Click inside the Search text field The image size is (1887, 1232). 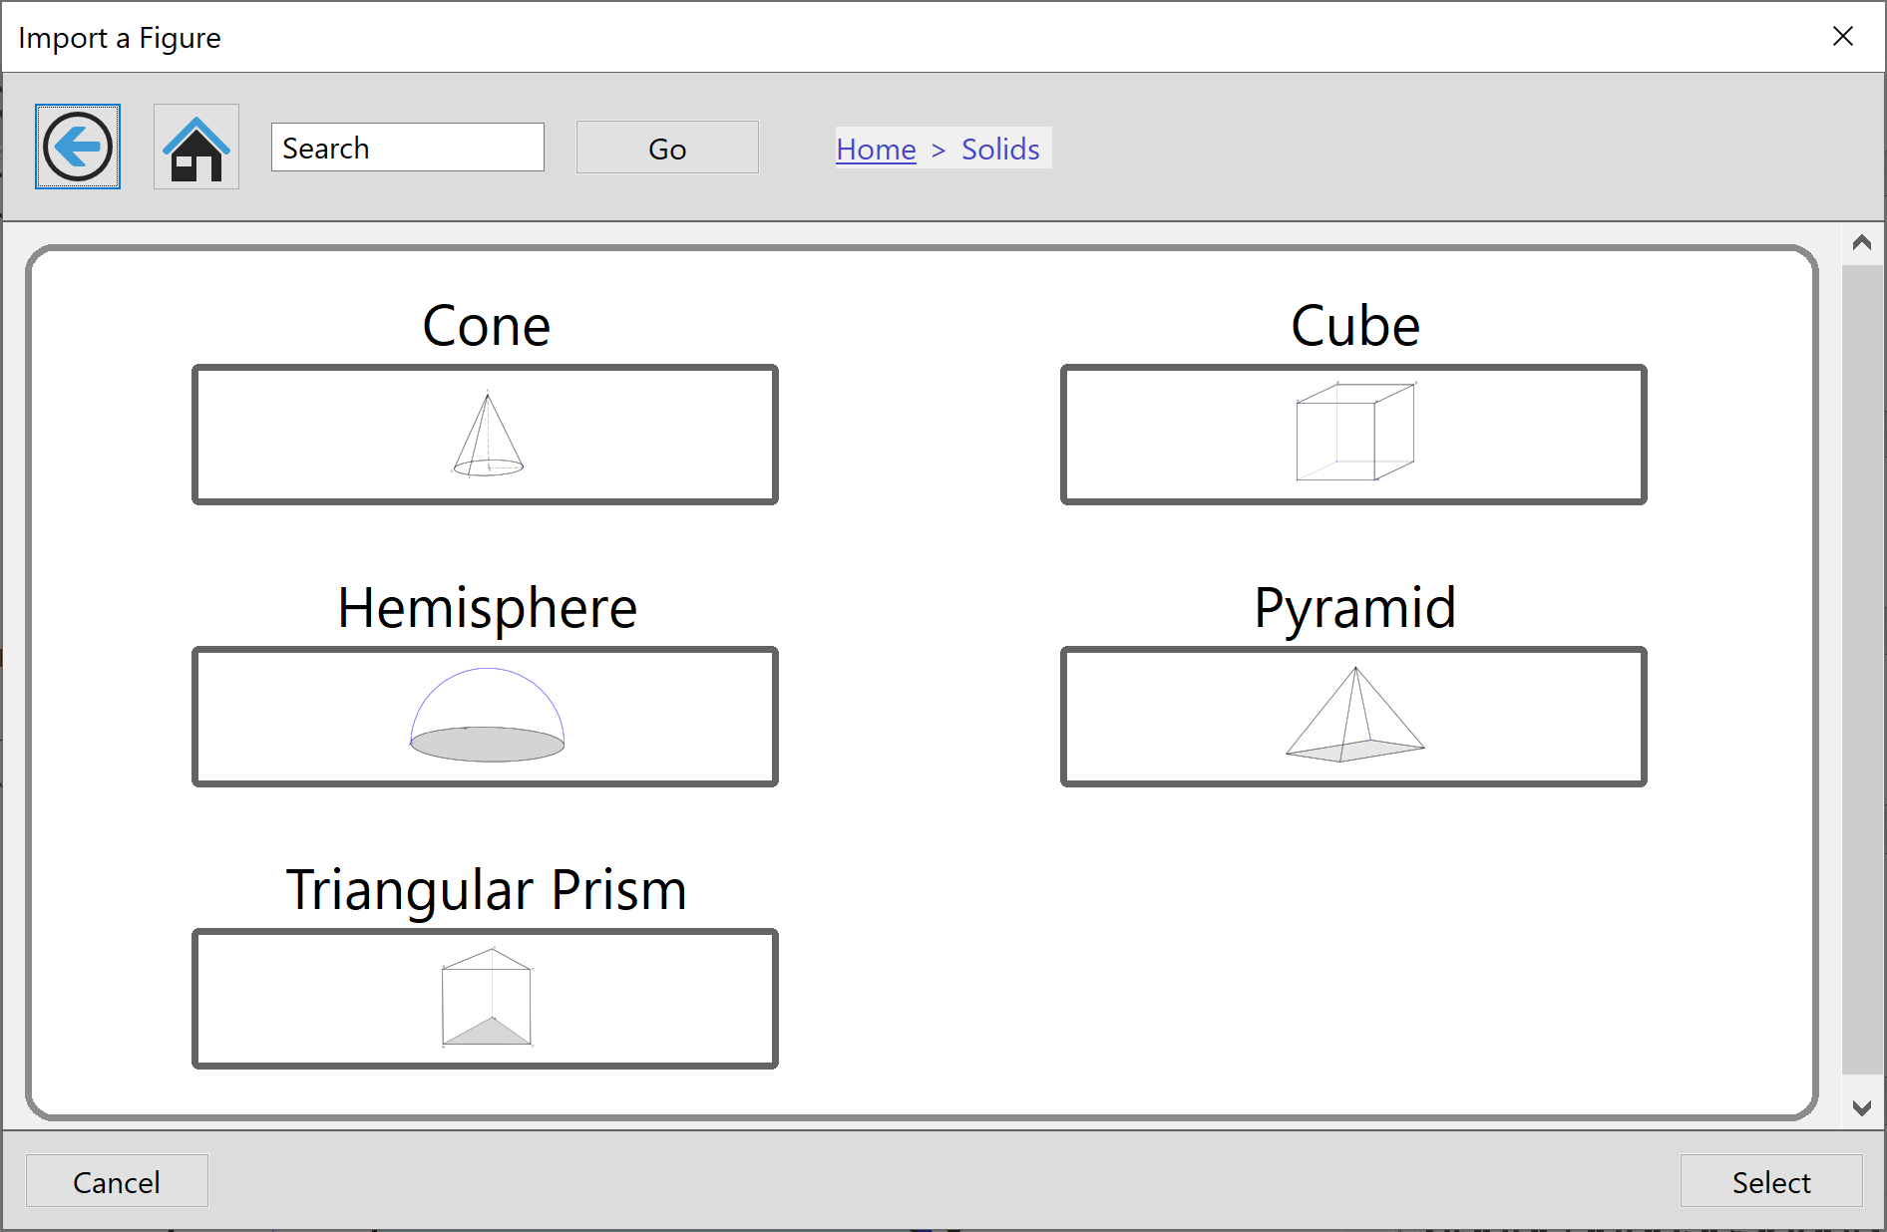(x=407, y=148)
